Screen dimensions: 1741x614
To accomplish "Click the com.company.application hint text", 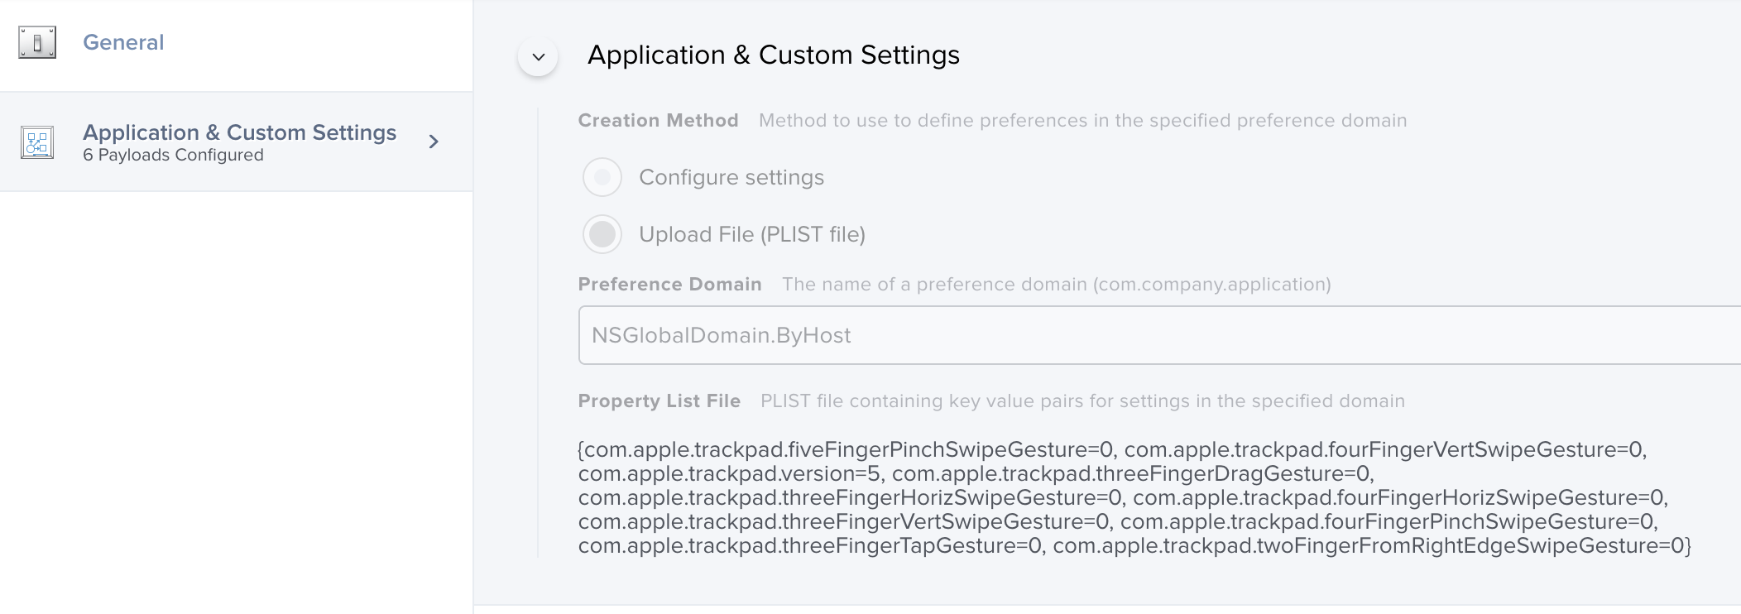I will 1212,285.
